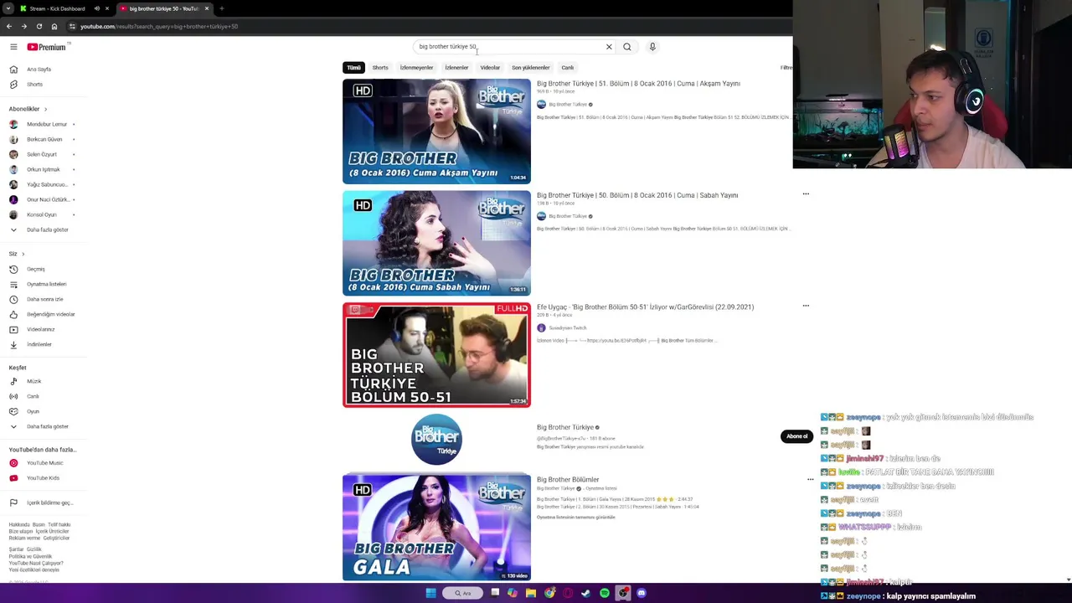The image size is (1072, 603).
Task: Switch to the Stream - Kick Dashboard tab
Action: click(57, 8)
